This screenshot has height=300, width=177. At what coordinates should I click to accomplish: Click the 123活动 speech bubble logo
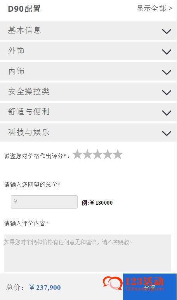pyautogui.click(x=113, y=284)
